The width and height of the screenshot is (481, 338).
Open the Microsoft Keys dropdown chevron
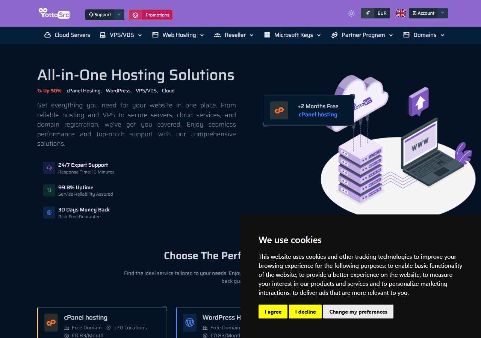319,35
